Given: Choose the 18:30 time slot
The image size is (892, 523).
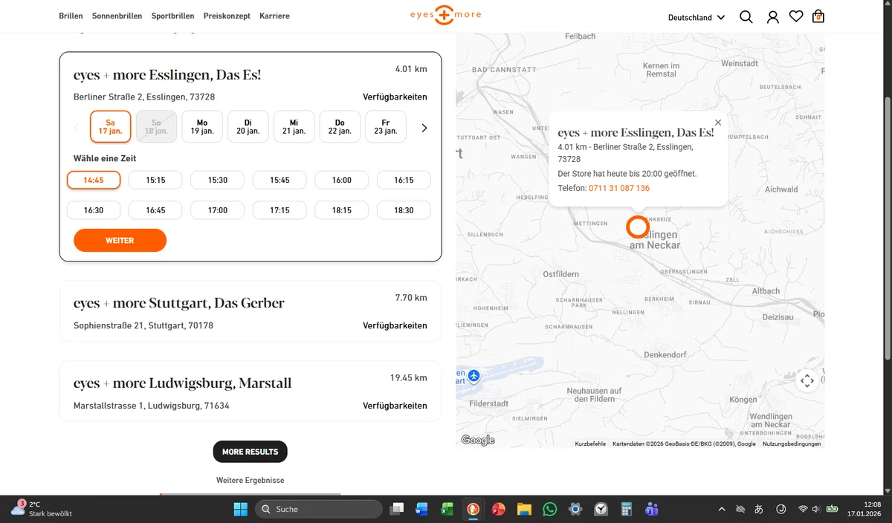Looking at the screenshot, I should point(404,210).
